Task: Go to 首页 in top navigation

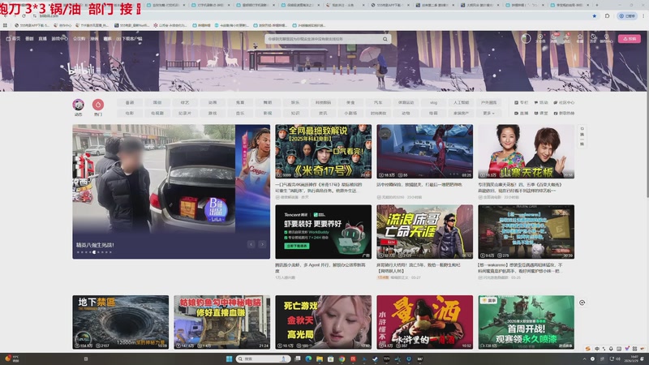Action: tap(13, 38)
